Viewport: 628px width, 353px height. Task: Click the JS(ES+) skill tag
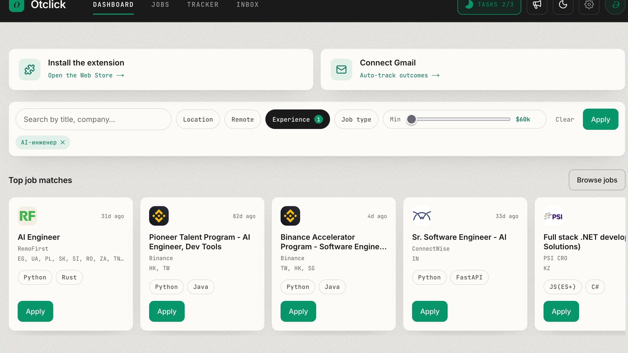click(x=563, y=287)
